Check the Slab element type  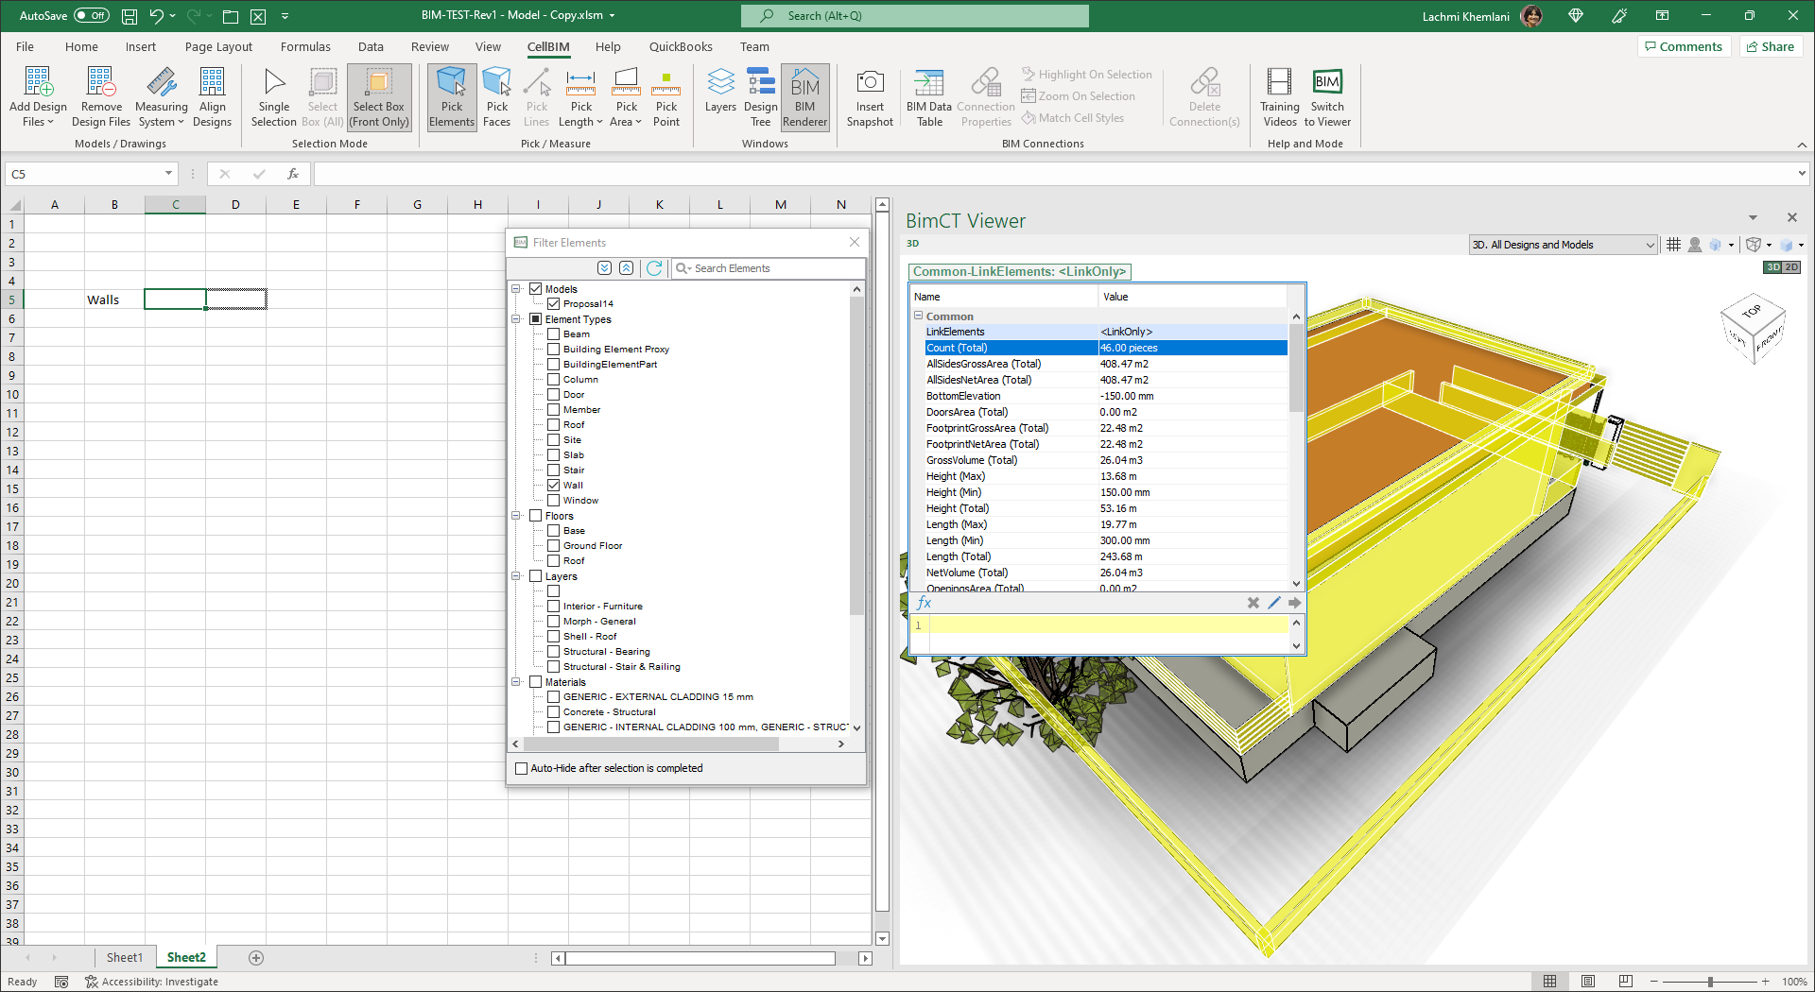[554, 455]
